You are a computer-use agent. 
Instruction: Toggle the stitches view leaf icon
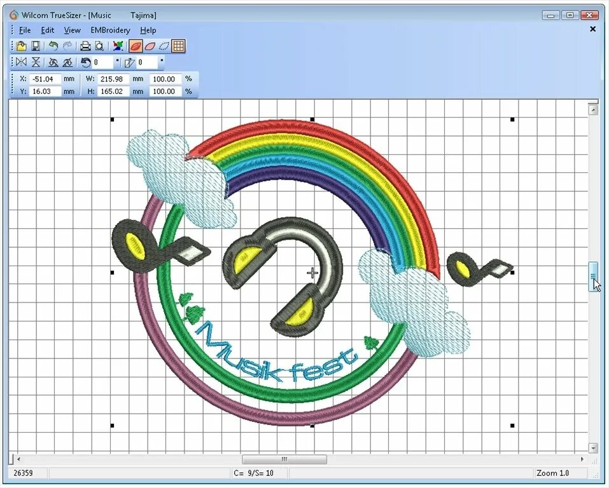tap(150, 46)
